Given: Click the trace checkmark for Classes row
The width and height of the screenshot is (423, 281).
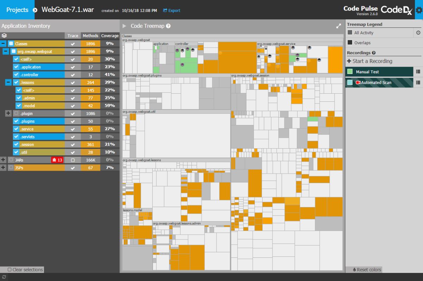Looking at the screenshot, I should (73, 44).
